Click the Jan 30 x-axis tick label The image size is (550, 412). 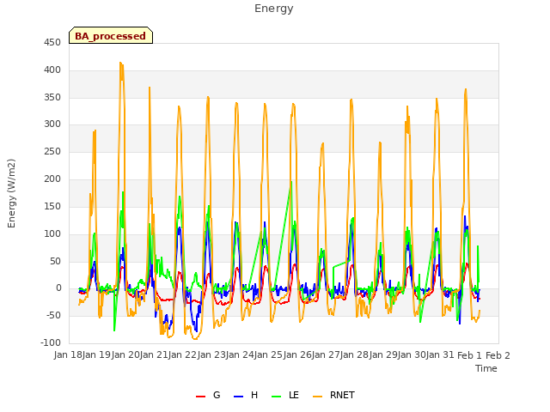point(412,355)
